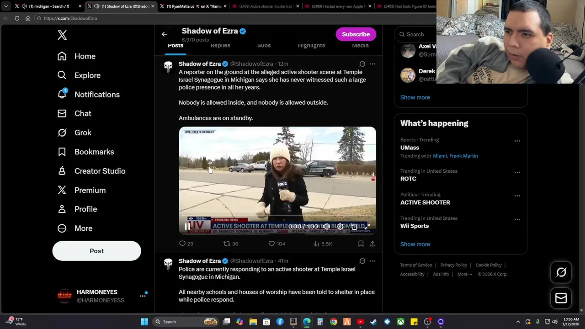Image resolution: width=585 pixels, height=329 pixels.
Task: Open more options on the 41m post
Action: click(x=372, y=261)
